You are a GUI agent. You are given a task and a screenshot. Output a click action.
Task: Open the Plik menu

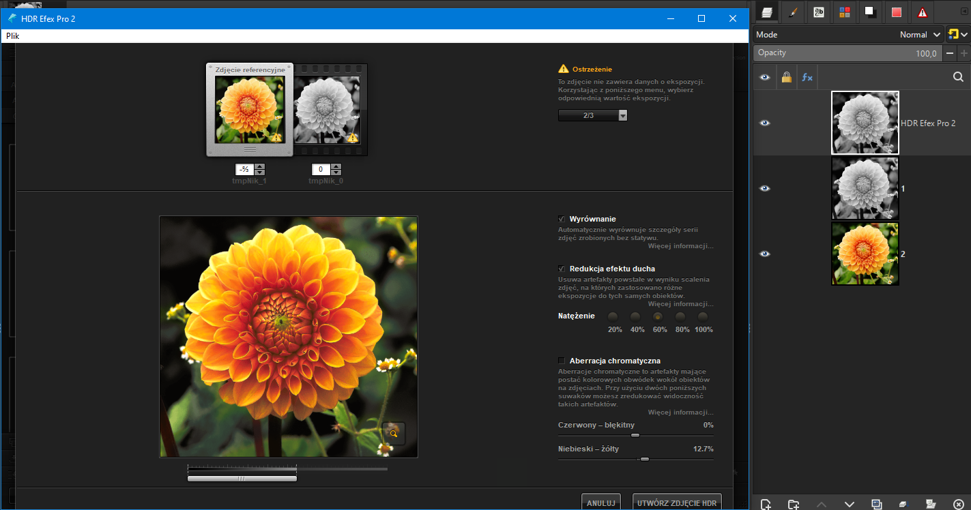[x=12, y=35]
